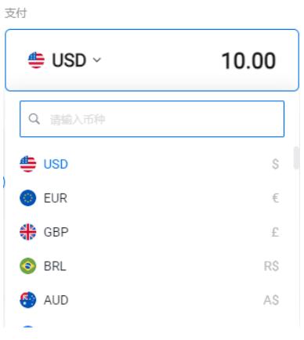Image resolution: width=304 pixels, height=340 pixels.
Task: Click the US flag icon beside USD selector
Action: [x=36, y=60]
